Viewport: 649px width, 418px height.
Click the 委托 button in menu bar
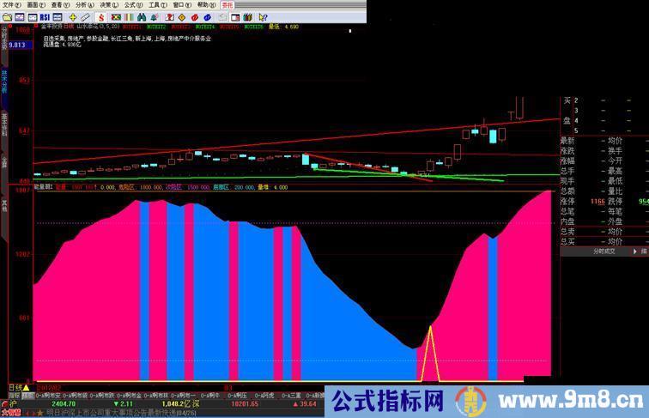click(x=227, y=5)
